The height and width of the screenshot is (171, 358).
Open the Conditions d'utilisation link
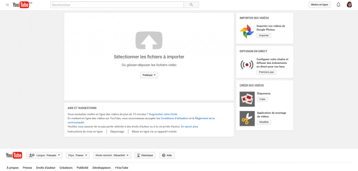tap(175, 118)
